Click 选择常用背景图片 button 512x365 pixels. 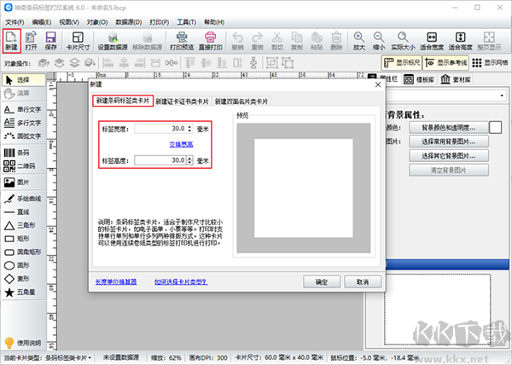[x=449, y=142]
